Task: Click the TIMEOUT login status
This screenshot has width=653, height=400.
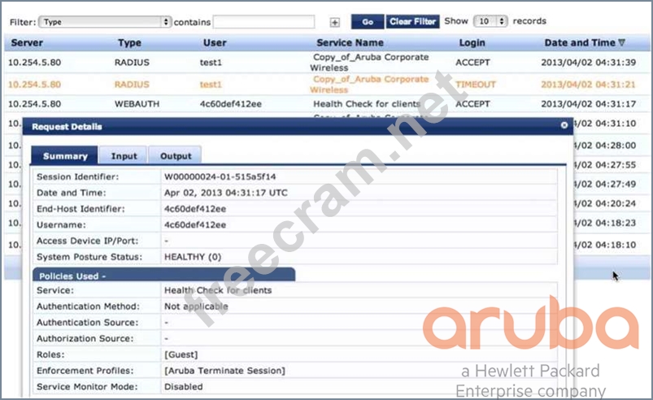Action: 476,85
